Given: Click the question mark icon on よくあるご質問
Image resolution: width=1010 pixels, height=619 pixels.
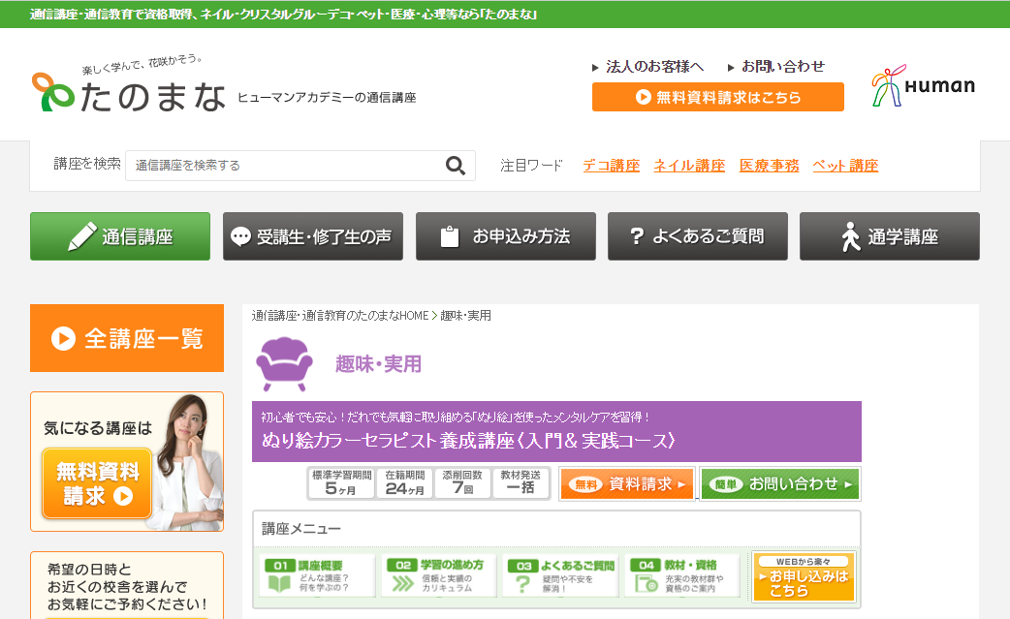Looking at the screenshot, I should pos(637,236).
